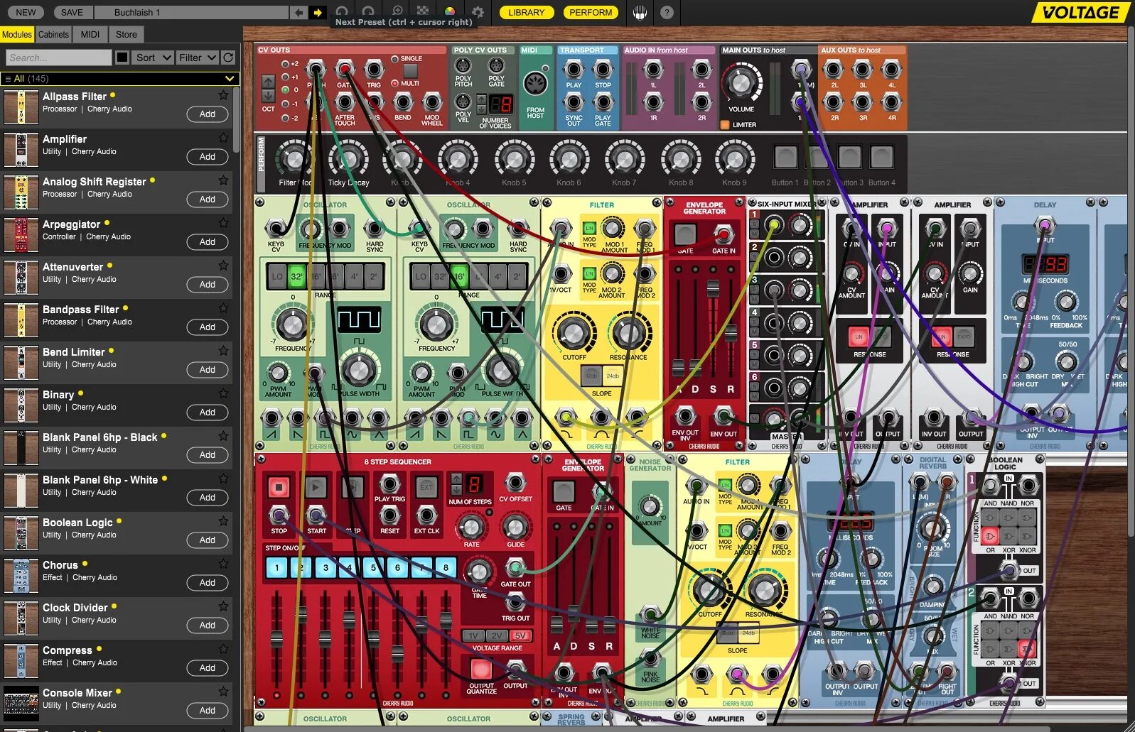The width and height of the screenshot is (1135, 732).
Task: Click the Start play button on the 8 Step Sequencer
Action: (x=316, y=488)
